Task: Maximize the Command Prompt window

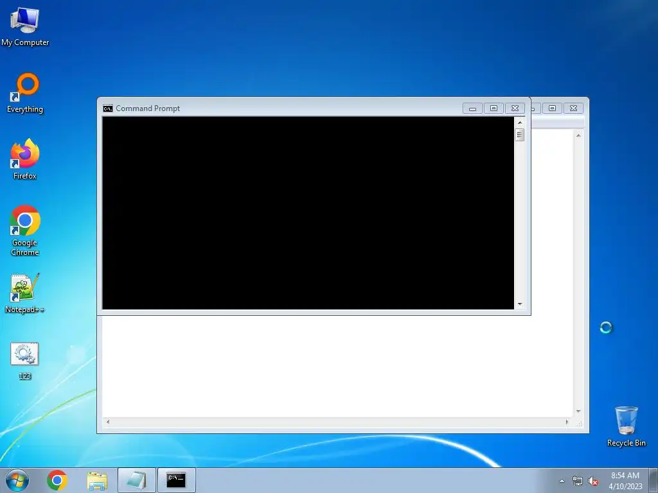Action: pyautogui.click(x=494, y=108)
